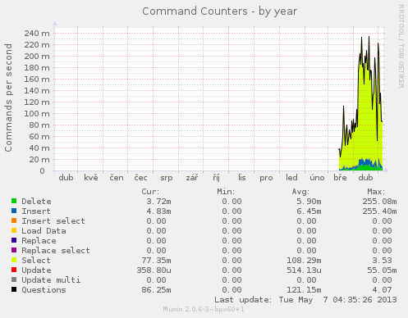Image resolution: width=408 pixels, height=318 pixels.
Task: Click Questions current value 86.25m
Action: (x=156, y=290)
